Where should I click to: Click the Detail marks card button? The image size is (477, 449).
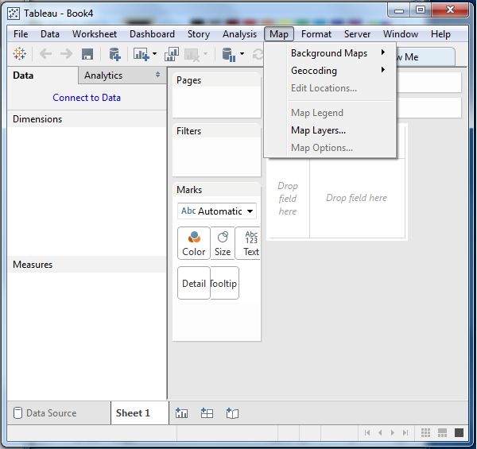tap(194, 283)
